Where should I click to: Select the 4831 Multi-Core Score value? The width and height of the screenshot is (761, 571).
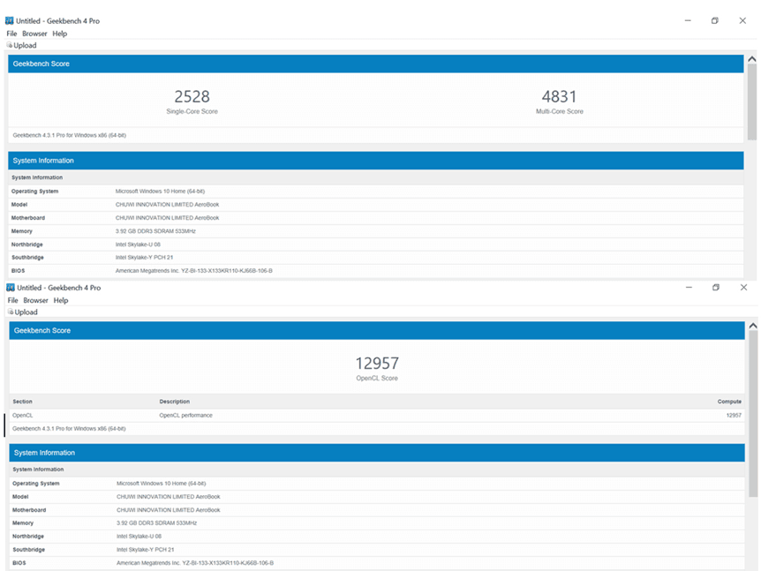pyautogui.click(x=559, y=96)
